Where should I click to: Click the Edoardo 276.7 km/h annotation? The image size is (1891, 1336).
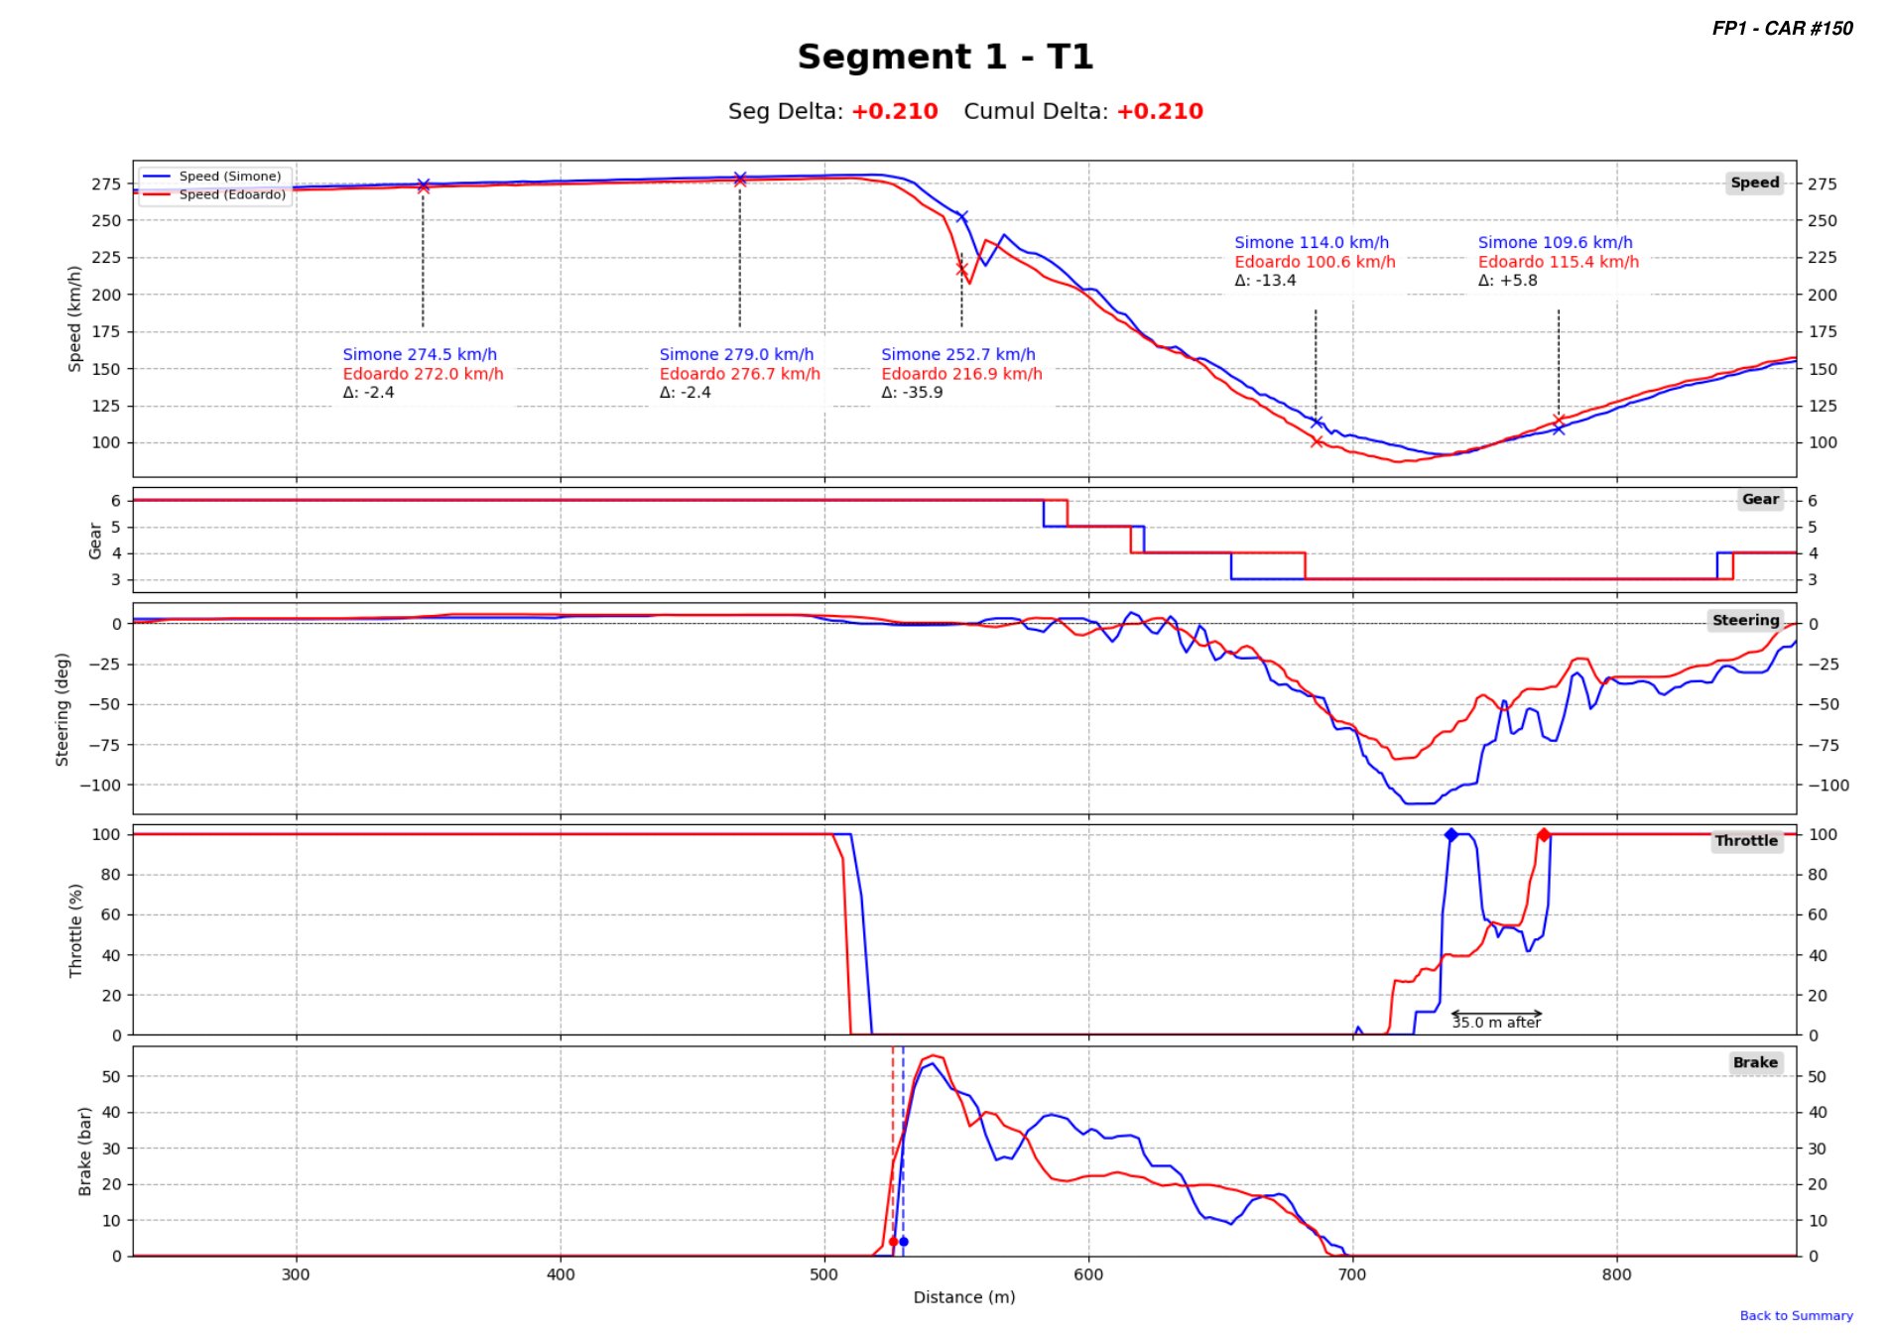pos(740,374)
